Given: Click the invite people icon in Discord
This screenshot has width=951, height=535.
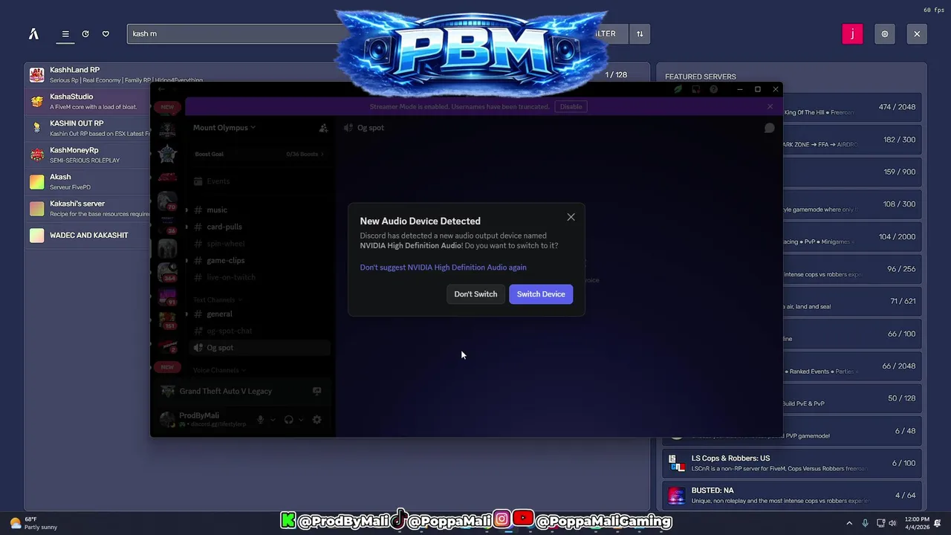Looking at the screenshot, I should tap(323, 128).
